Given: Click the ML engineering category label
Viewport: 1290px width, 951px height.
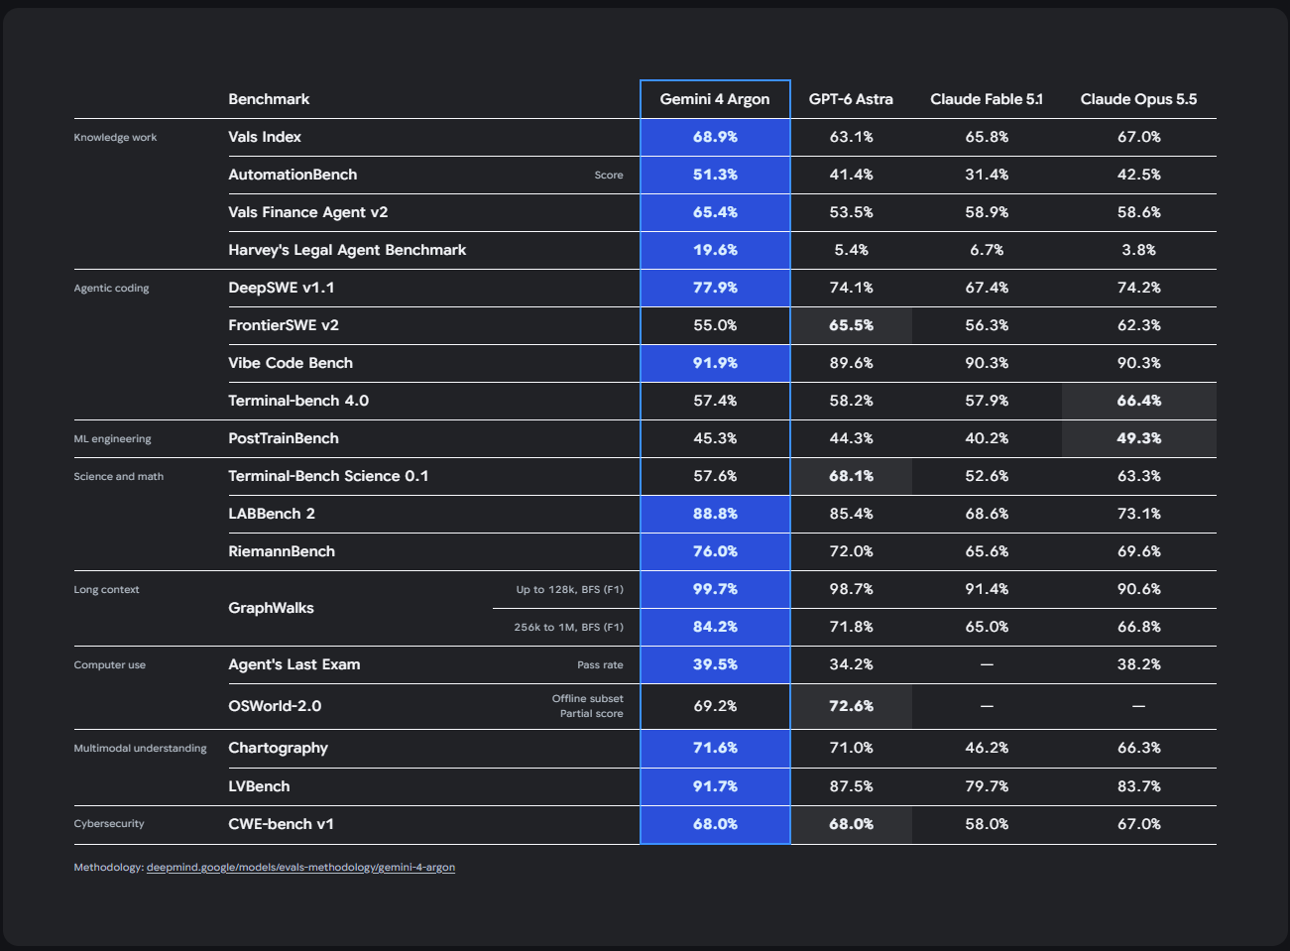Looking at the screenshot, I should coord(112,438).
